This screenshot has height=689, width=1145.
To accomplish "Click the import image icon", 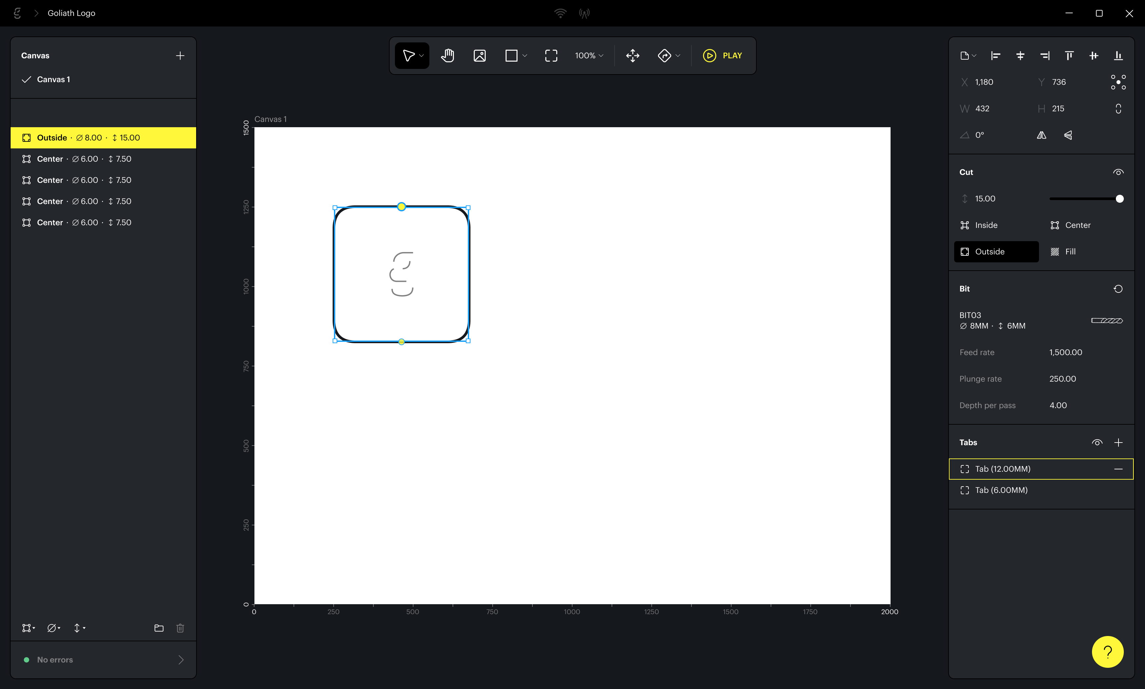I will [479, 56].
